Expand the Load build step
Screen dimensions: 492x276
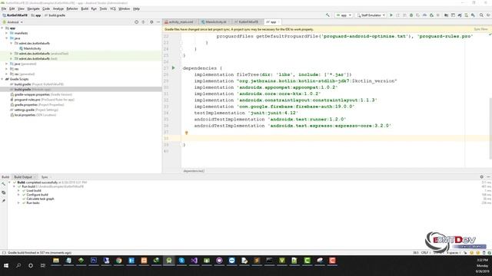(x=18, y=191)
